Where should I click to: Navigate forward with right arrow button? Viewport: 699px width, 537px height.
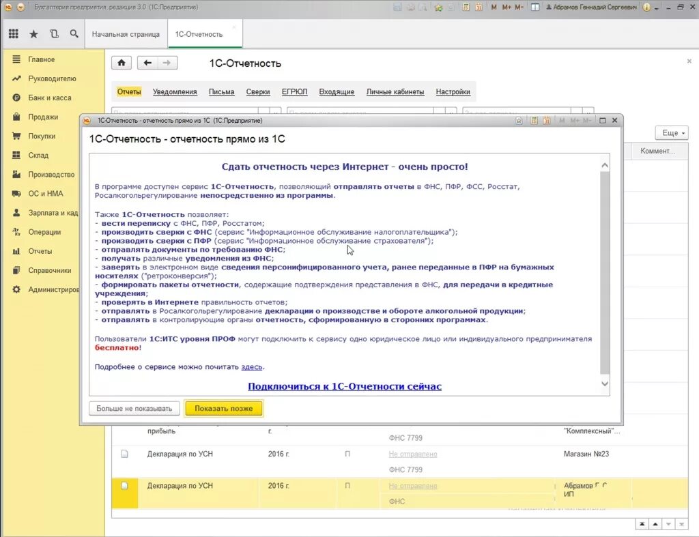coord(167,63)
